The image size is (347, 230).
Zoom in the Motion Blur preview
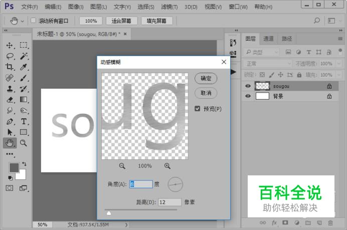pyautogui.click(x=167, y=166)
